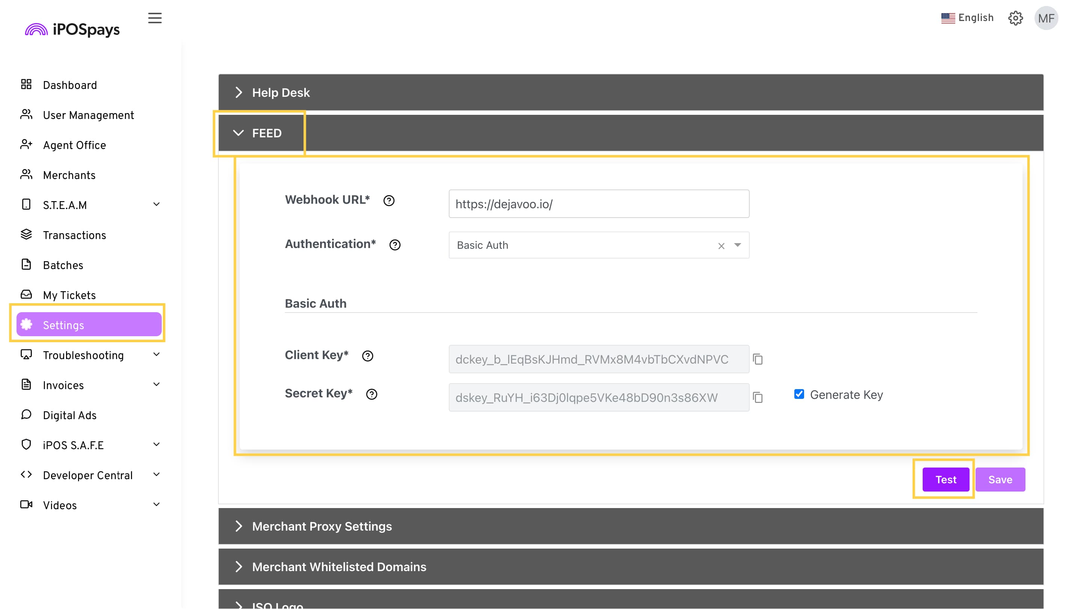
Task: Click the S.T.E.A.M device icon
Action: point(26,205)
